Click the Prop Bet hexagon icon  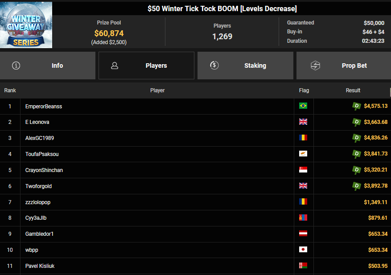click(315, 66)
